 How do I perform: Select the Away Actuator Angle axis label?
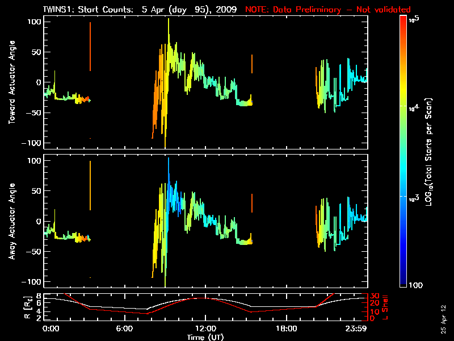[x=11, y=221]
